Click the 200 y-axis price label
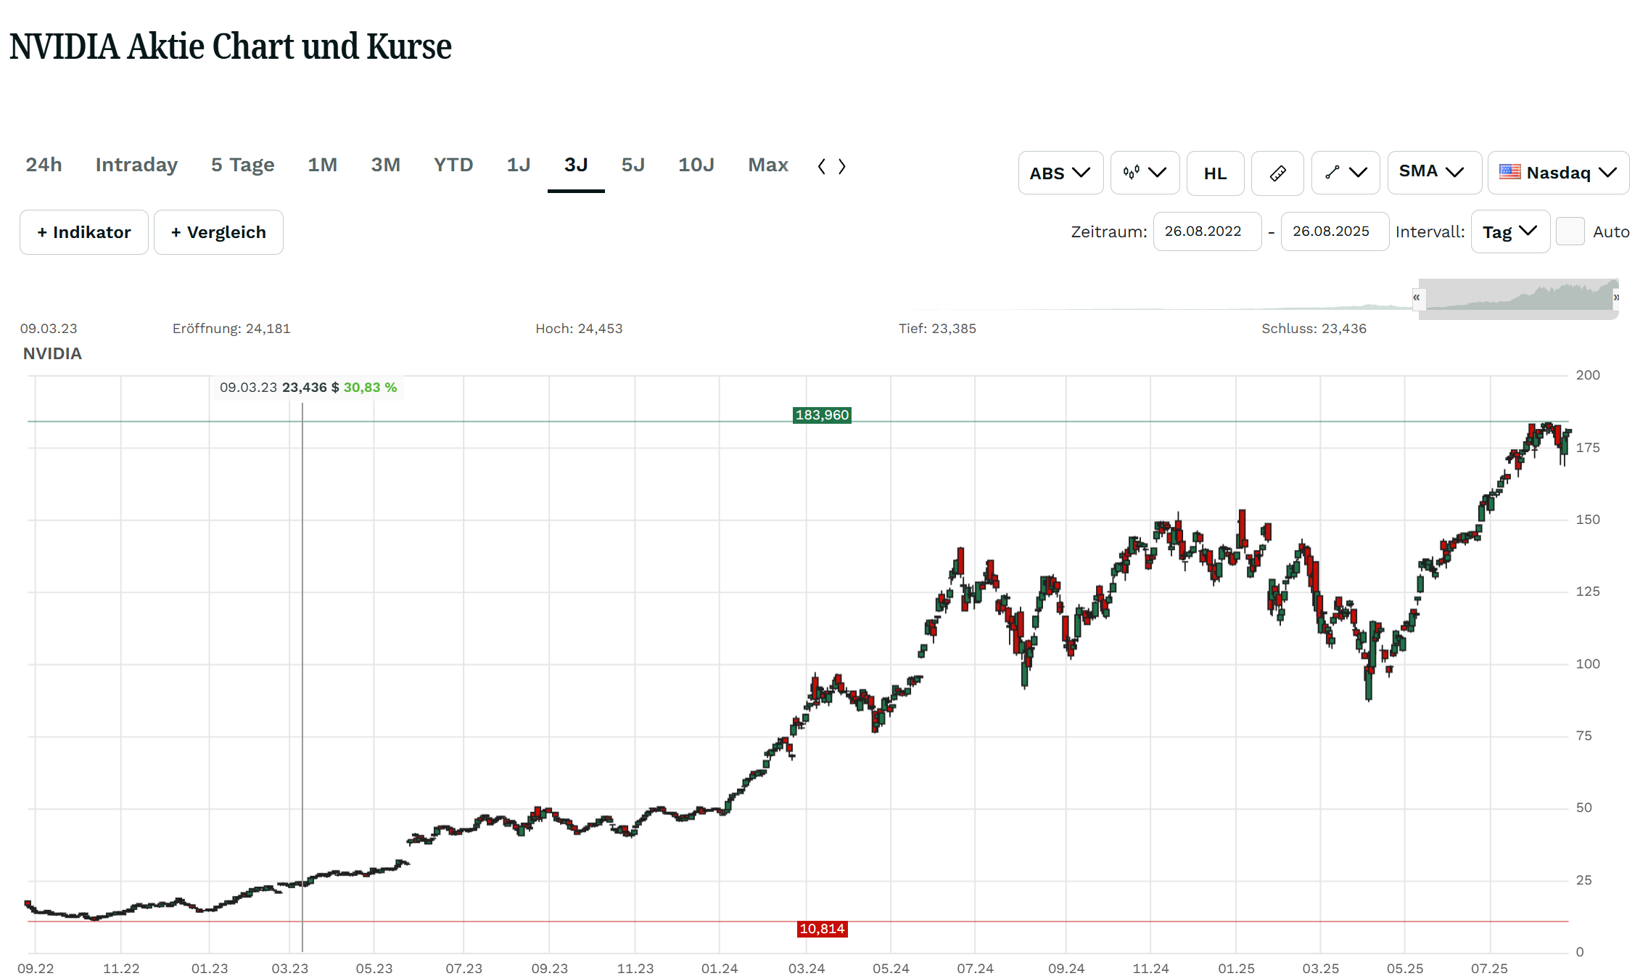 click(x=1588, y=375)
